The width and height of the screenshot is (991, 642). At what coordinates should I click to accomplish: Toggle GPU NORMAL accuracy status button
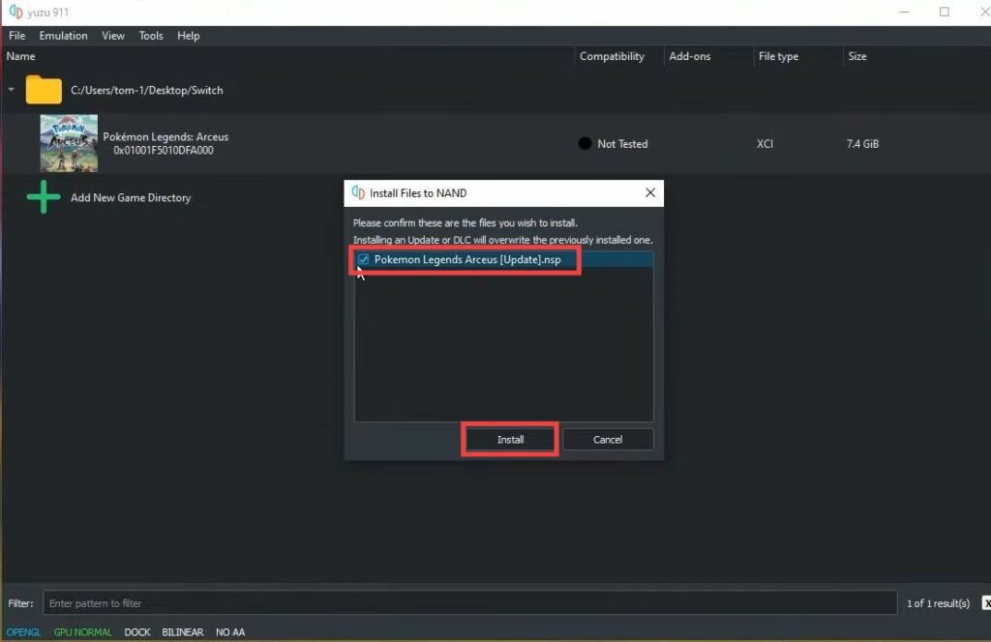coord(83,632)
